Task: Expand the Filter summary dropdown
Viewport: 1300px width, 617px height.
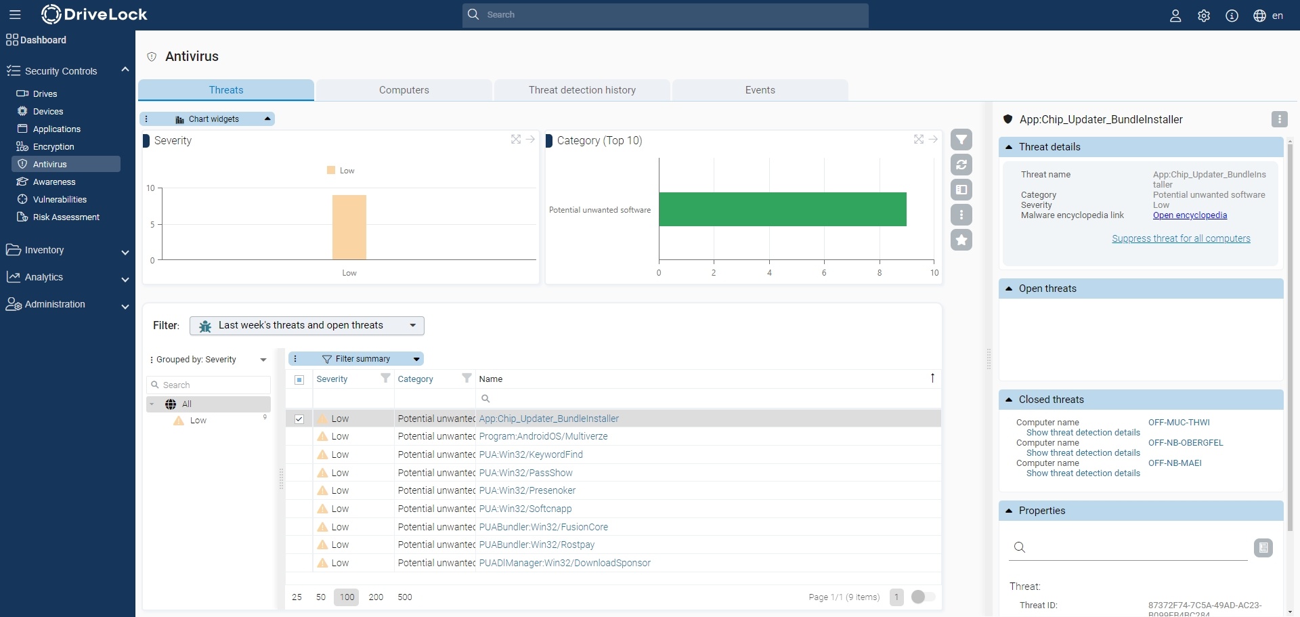Action: click(x=416, y=359)
